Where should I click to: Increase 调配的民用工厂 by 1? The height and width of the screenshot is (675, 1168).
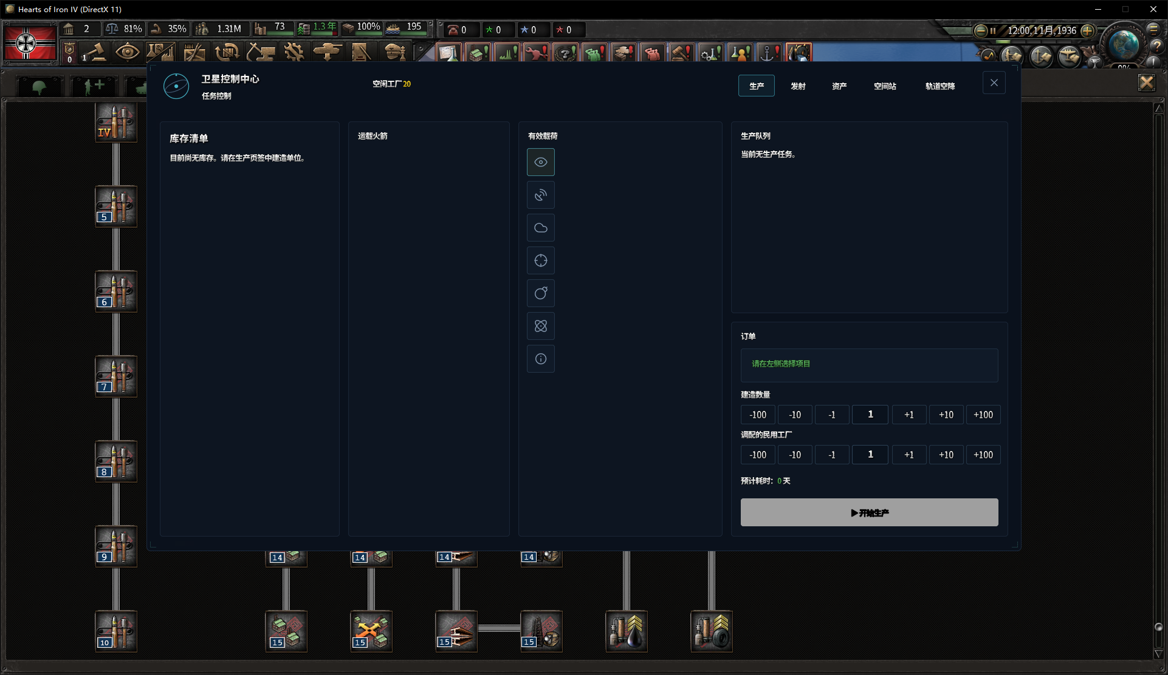coord(909,455)
